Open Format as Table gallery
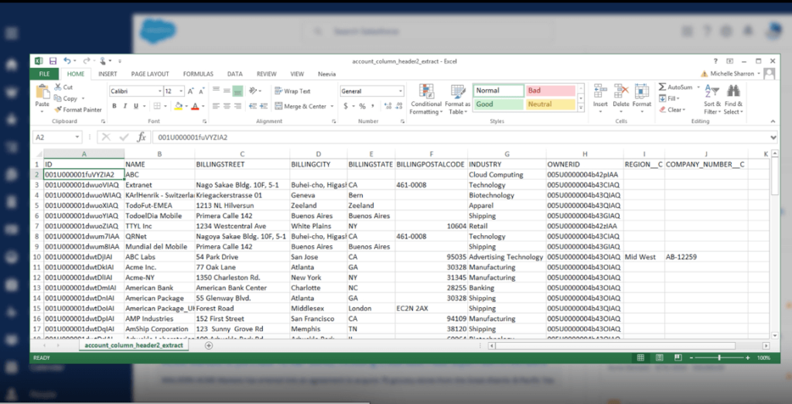The image size is (792, 404). (x=458, y=100)
